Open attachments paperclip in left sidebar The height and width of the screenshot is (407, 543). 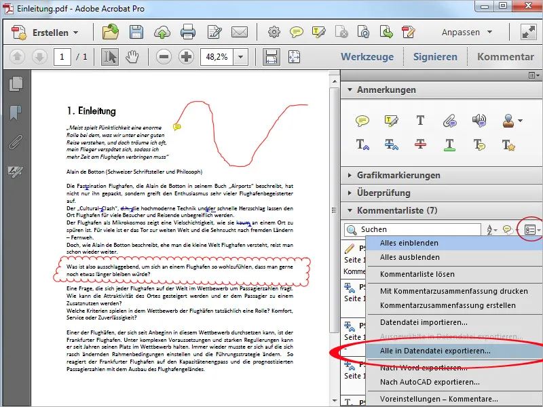pos(16,142)
